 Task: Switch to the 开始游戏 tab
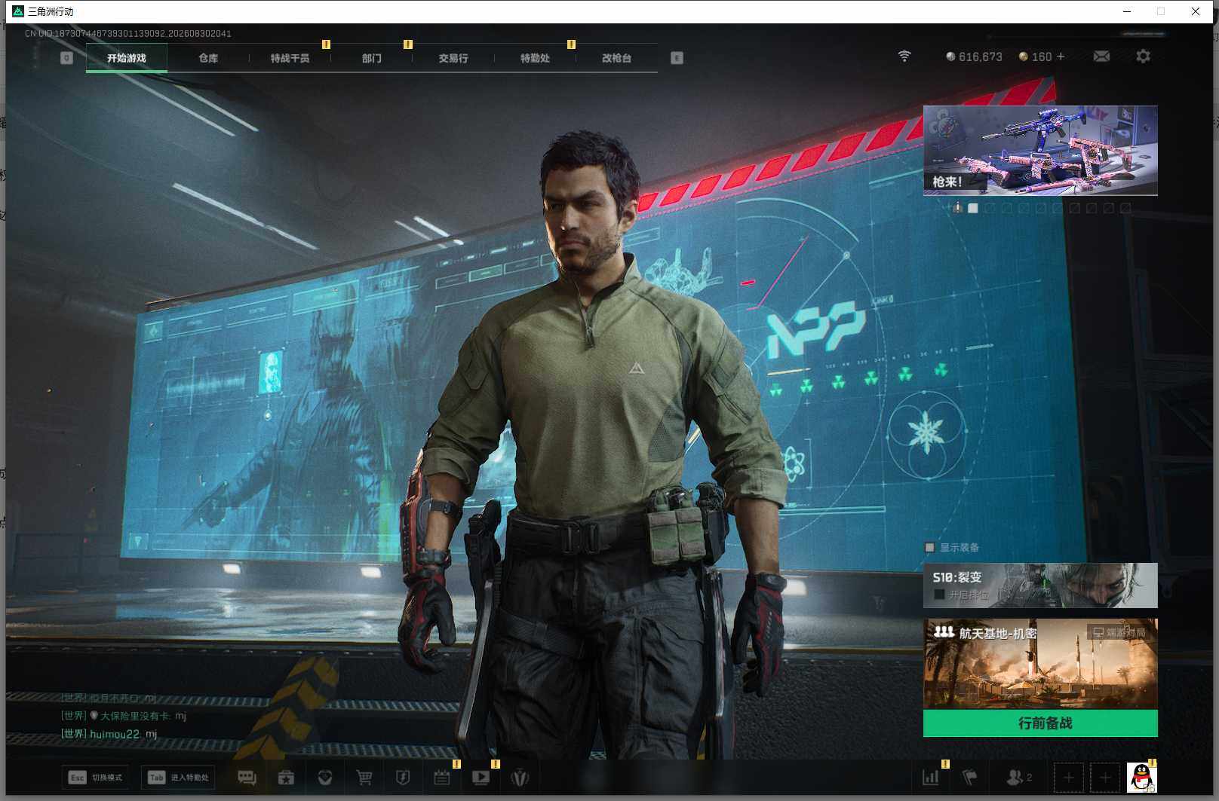coord(127,58)
